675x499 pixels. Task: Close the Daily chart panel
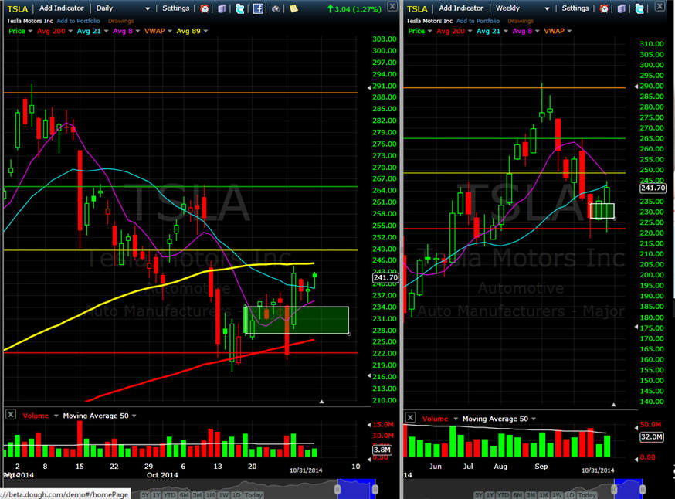[x=392, y=6]
